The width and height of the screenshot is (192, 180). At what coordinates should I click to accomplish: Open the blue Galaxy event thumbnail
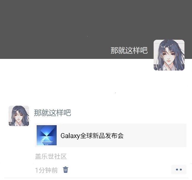tap(47, 135)
